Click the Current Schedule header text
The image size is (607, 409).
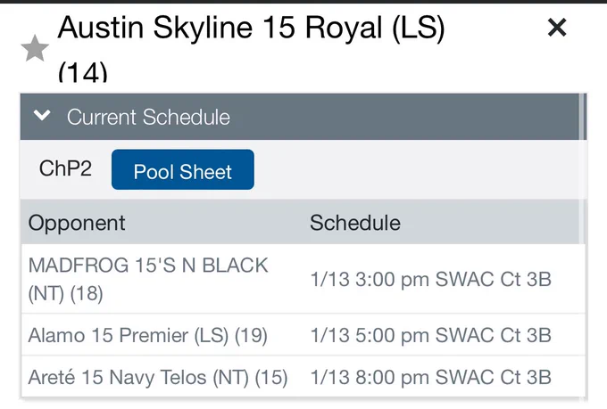(148, 117)
